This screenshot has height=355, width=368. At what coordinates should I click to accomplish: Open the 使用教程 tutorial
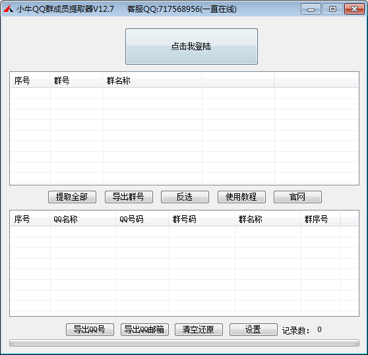pyautogui.click(x=241, y=197)
